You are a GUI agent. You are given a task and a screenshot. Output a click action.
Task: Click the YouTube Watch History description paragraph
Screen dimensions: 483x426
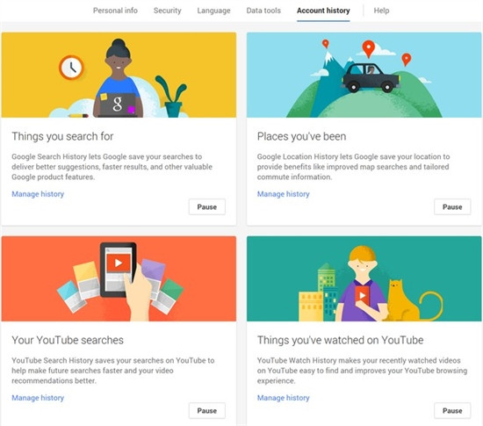(x=362, y=371)
